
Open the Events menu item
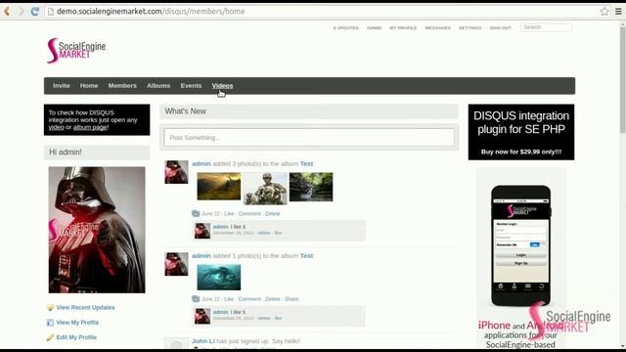[x=191, y=85]
